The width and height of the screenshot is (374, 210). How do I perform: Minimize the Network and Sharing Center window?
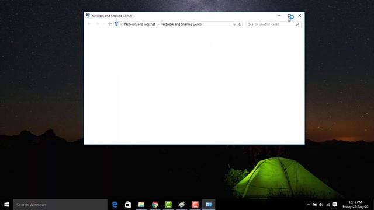click(279, 16)
